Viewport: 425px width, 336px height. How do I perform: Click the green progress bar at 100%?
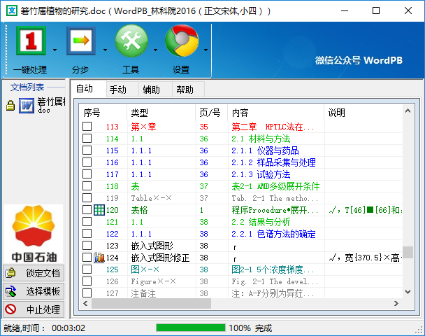click(x=189, y=328)
